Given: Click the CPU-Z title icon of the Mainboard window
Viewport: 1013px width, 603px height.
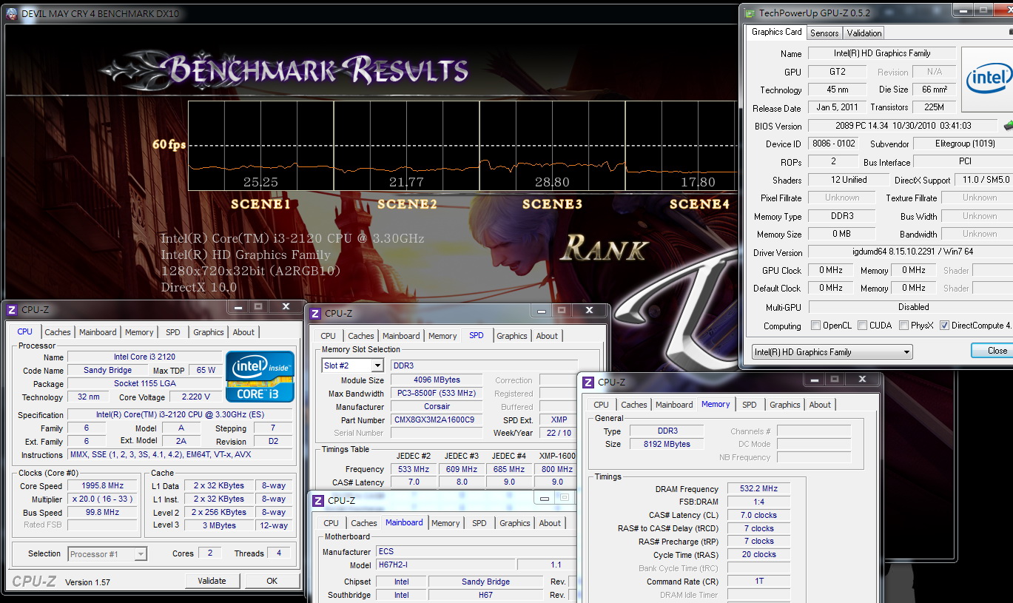Looking at the screenshot, I should click(319, 500).
